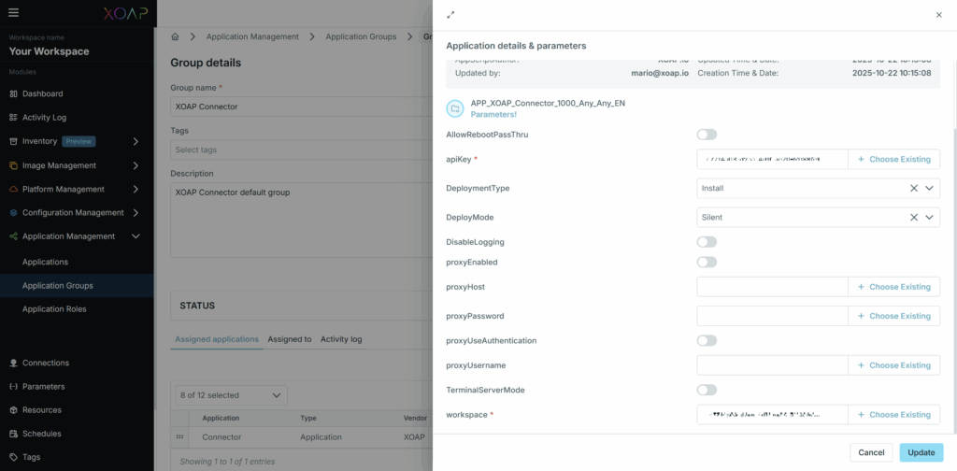
Task: Open Application Roles in sidebar
Action: [54, 309]
